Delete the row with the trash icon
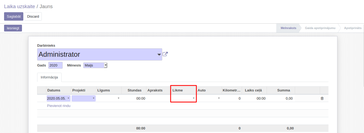The image size is (364, 133). coord(322,99)
